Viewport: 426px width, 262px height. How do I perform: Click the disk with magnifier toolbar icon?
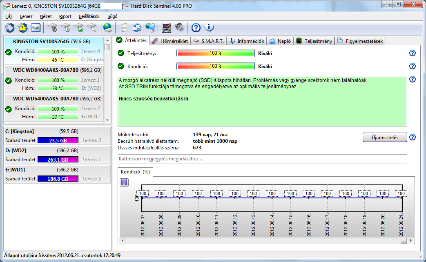click(91, 27)
